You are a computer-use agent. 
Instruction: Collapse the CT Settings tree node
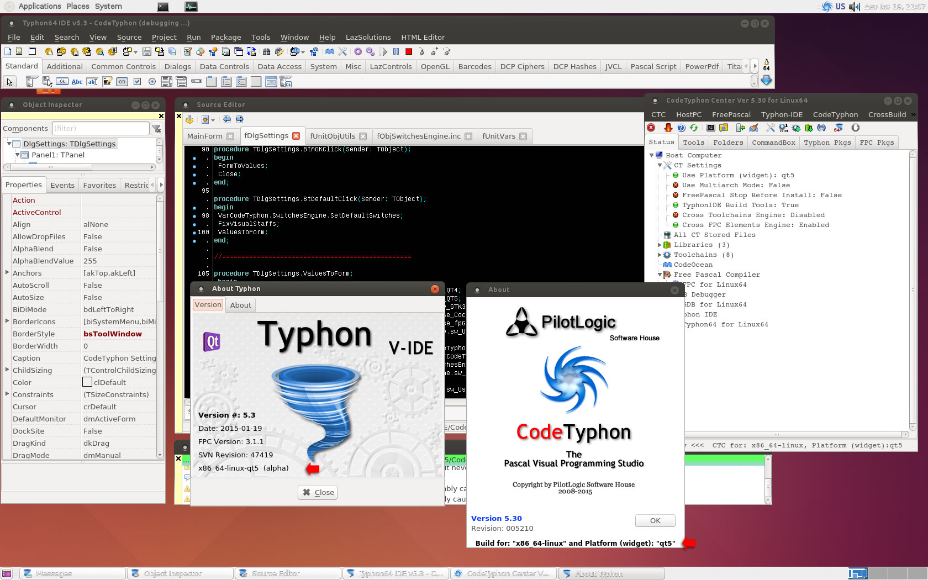pos(660,165)
